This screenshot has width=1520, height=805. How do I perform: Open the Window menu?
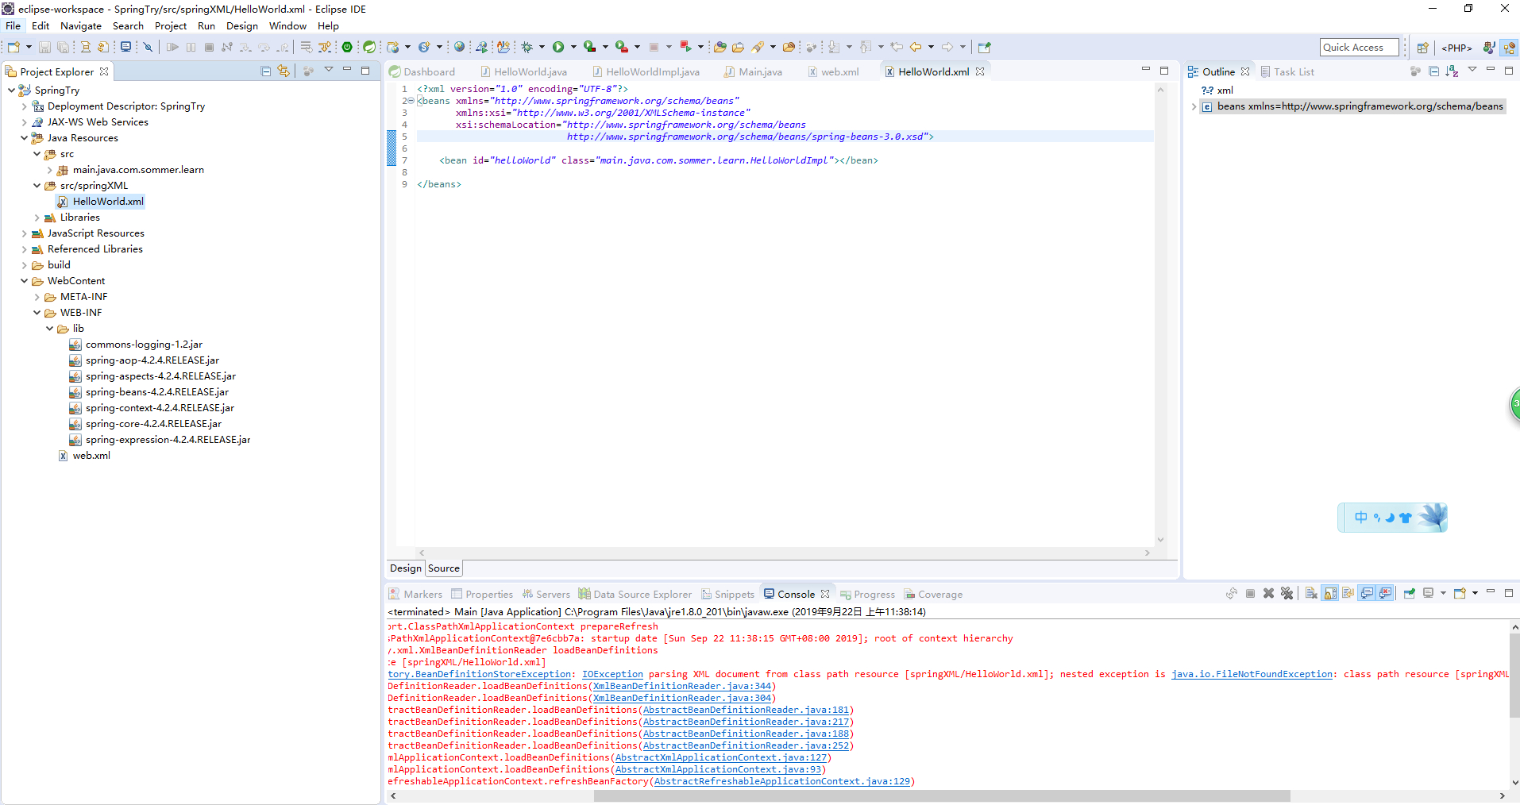point(287,25)
